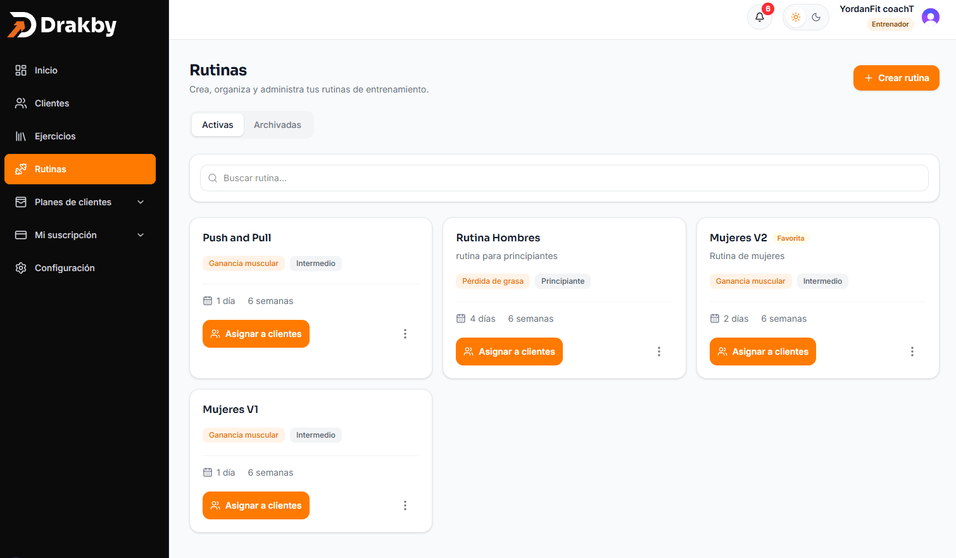Click Rutina Hombres card title
The width and height of the screenshot is (956, 558).
(x=498, y=238)
